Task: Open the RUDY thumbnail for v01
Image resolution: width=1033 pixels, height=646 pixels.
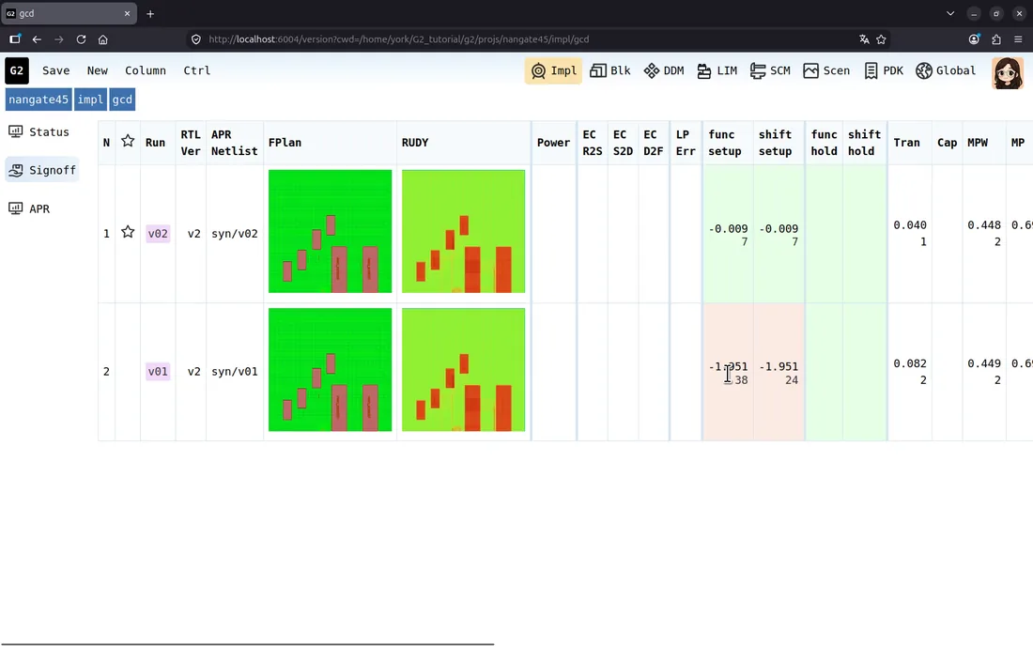Action: point(464,369)
